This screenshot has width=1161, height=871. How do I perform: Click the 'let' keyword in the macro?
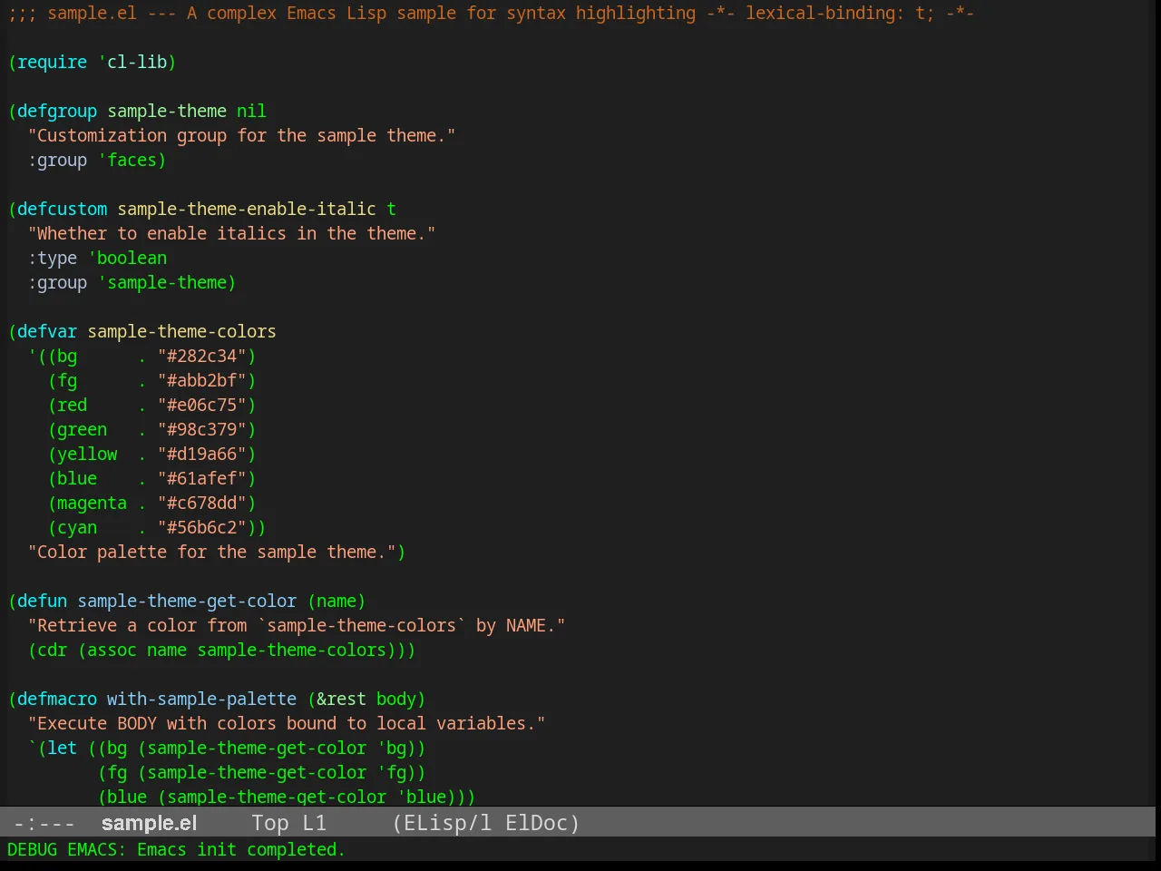click(x=63, y=748)
